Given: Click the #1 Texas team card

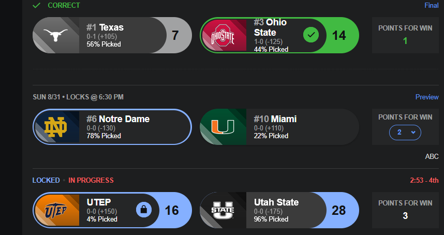Looking at the screenshot, I should [112, 35].
